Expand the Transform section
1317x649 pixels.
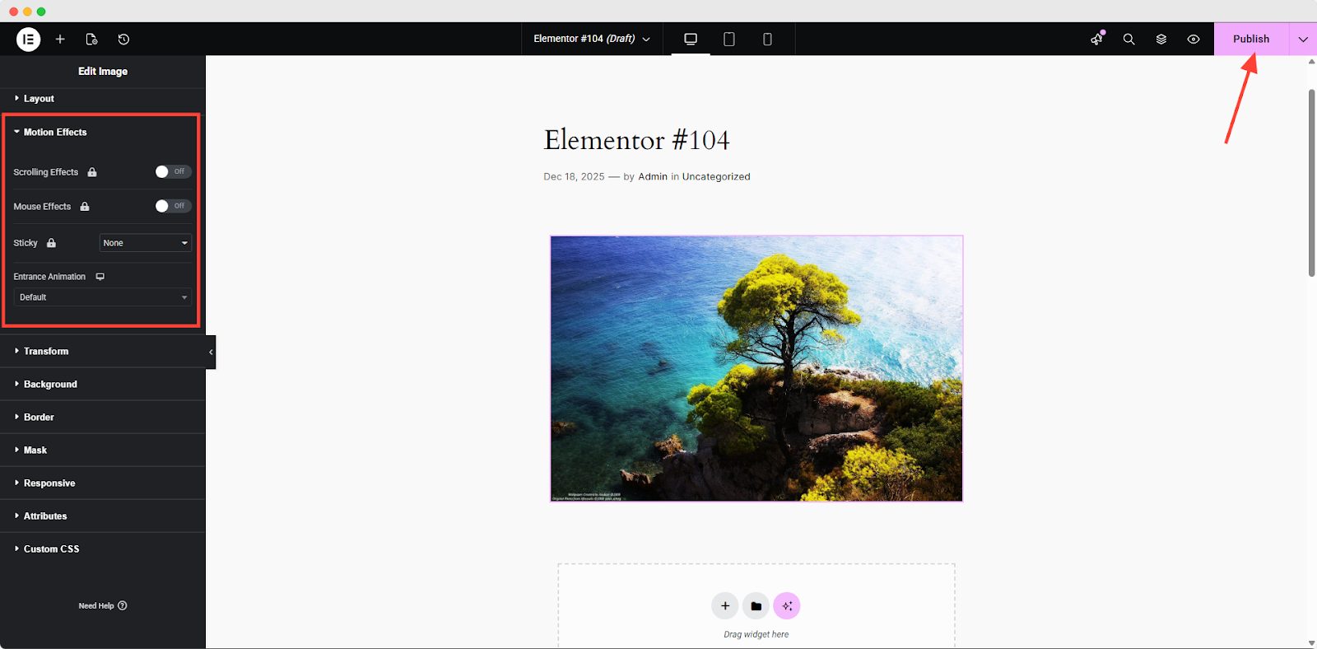pyautogui.click(x=46, y=351)
